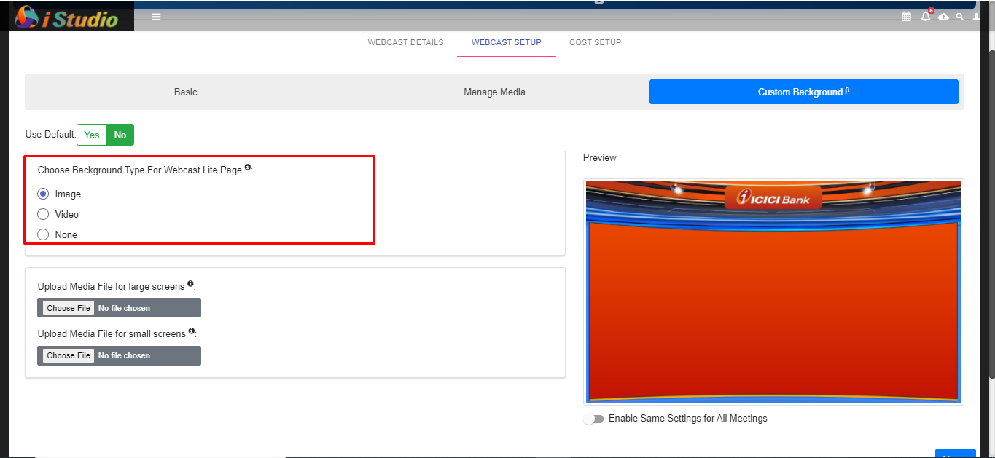Click the ICICI Bank preview image
The width and height of the screenshot is (995, 458).
(773, 292)
